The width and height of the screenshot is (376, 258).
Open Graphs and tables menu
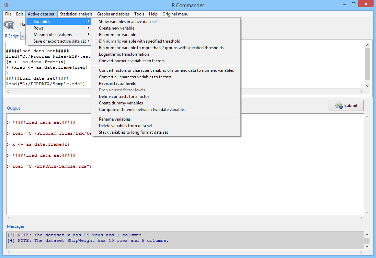pyautogui.click(x=113, y=14)
